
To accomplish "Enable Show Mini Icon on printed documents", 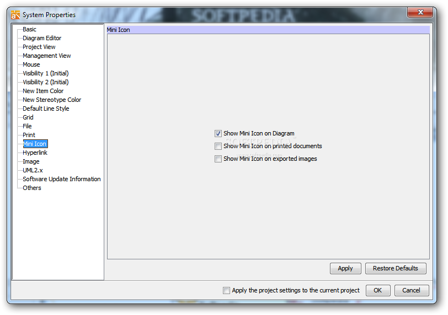I will coord(218,146).
